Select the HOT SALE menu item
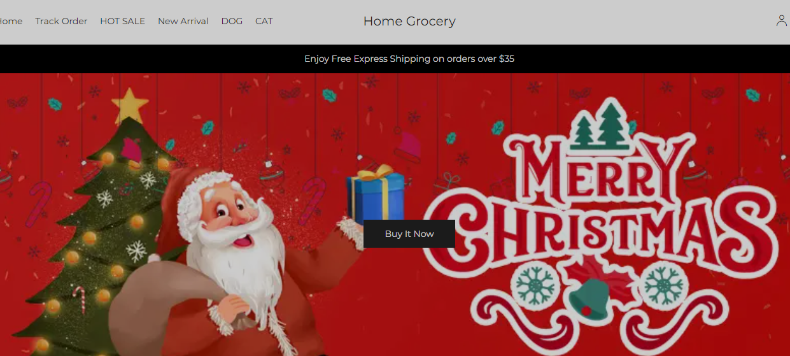Viewport: 790px width, 356px height. pyautogui.click(x=122, y=21)
